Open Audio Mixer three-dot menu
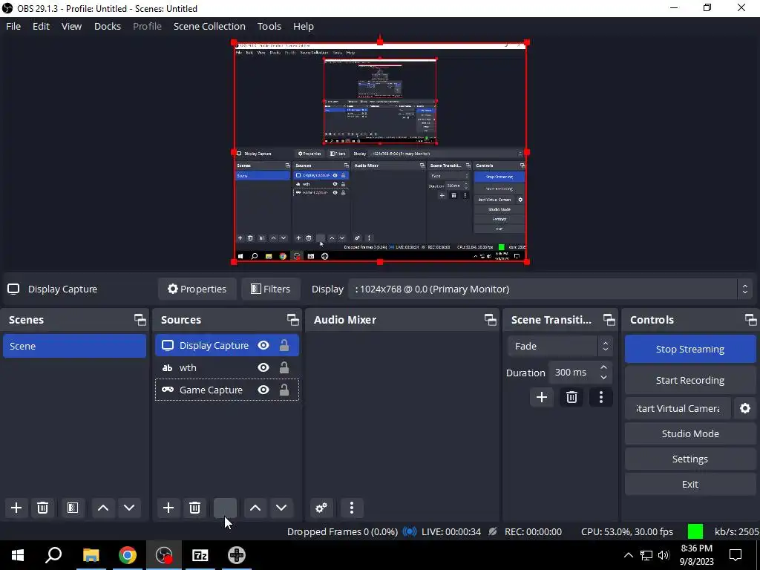Viewport: 760px width, 570px height. (352, 508)
